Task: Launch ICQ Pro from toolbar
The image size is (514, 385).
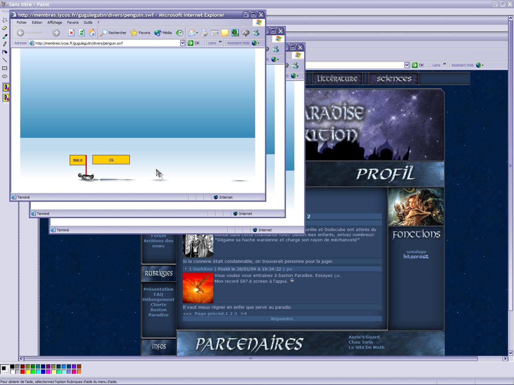Action: pyautogui.click(x=235, y=33)
